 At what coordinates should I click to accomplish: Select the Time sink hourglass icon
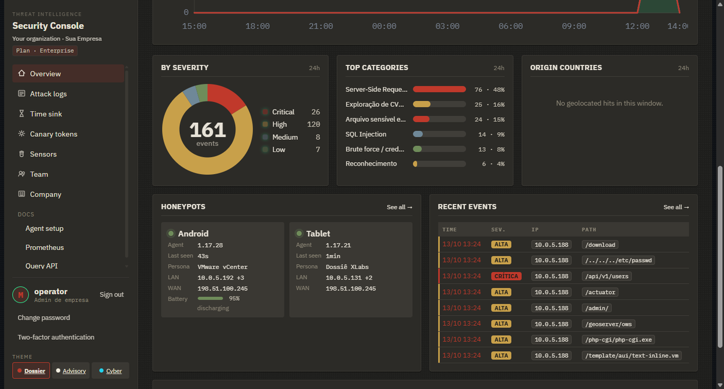22,113
